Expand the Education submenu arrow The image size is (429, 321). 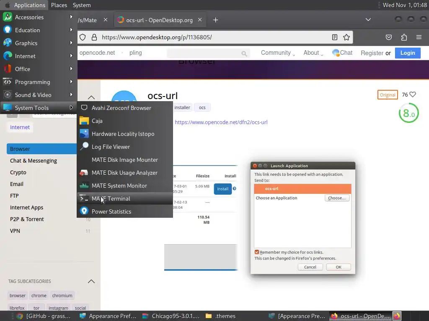pyautogui.click(x=71, y=30)
